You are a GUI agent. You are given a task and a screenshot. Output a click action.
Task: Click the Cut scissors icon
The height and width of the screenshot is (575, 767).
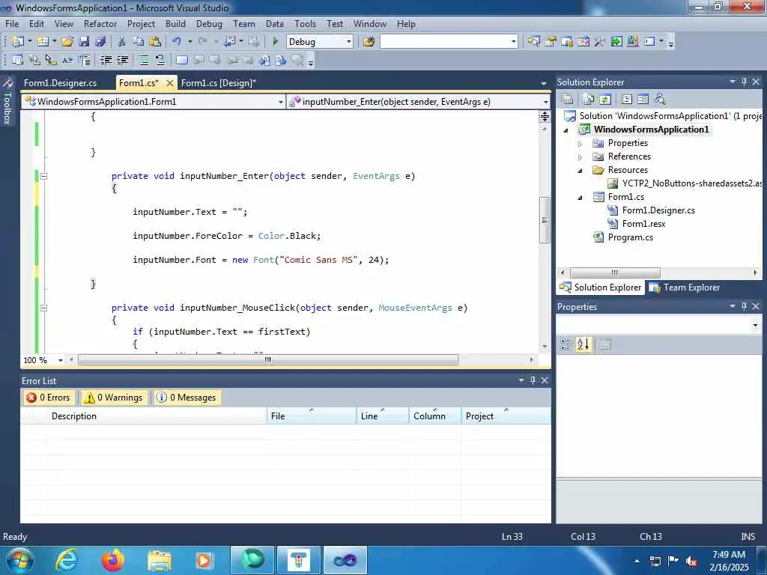(122, 42)
